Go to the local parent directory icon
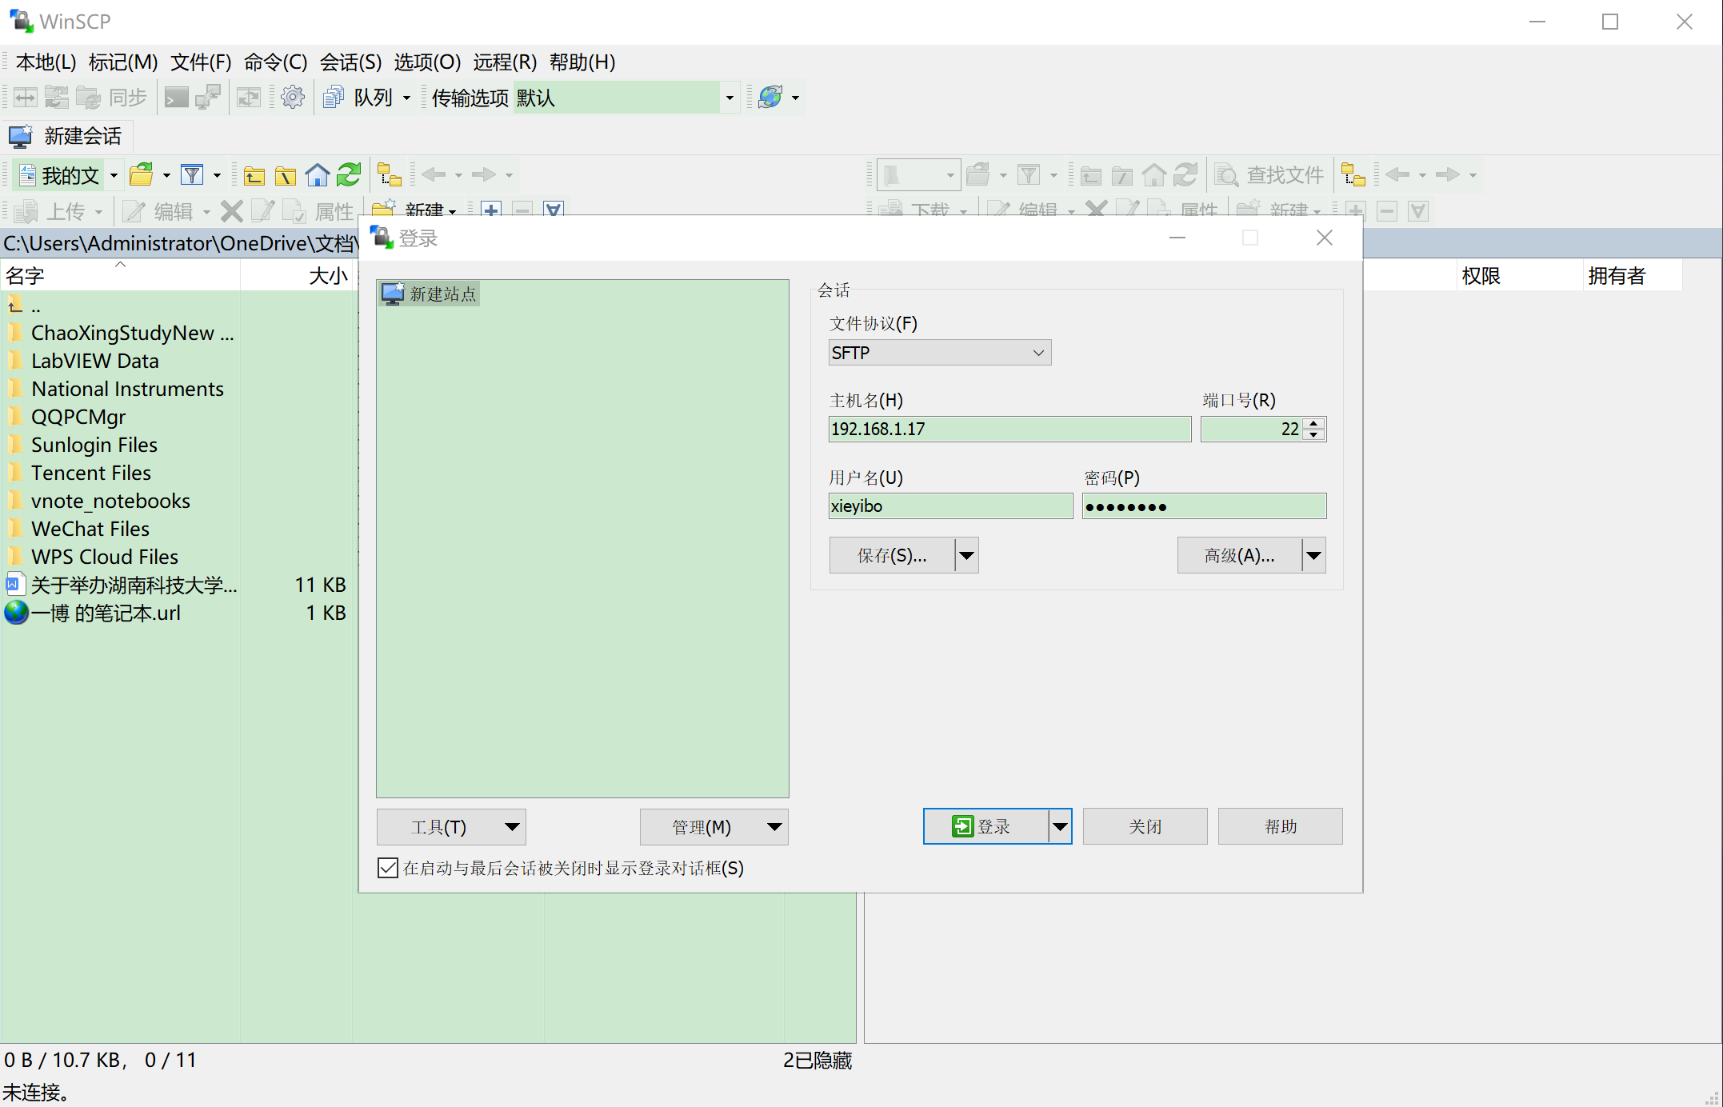Screen dimensions: 1723x1107 tap(254, 174)
